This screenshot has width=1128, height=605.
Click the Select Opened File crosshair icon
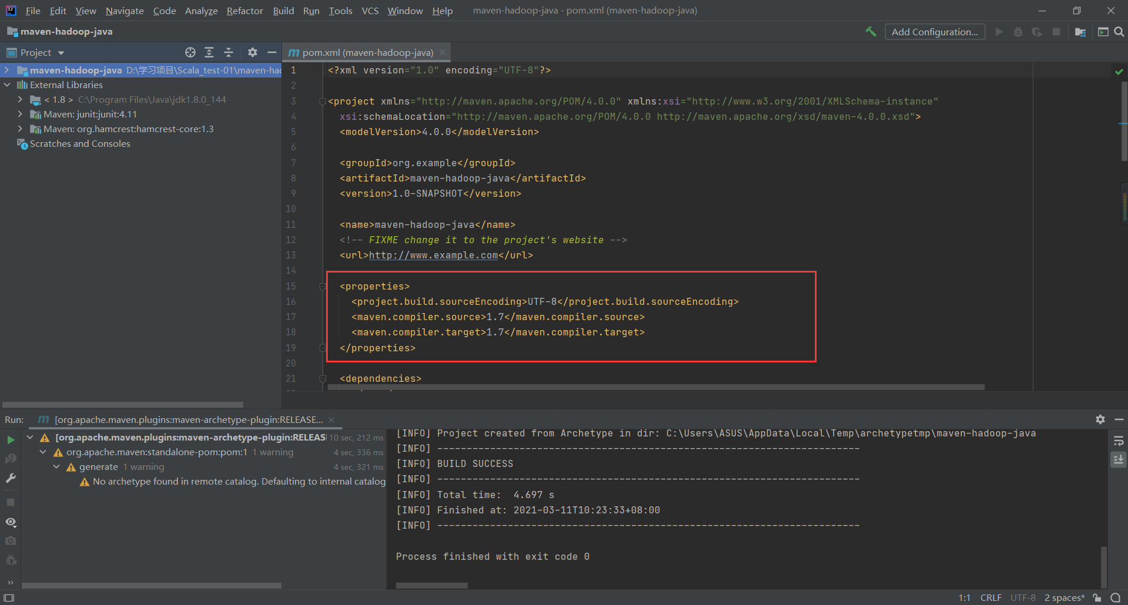point(190,52)
